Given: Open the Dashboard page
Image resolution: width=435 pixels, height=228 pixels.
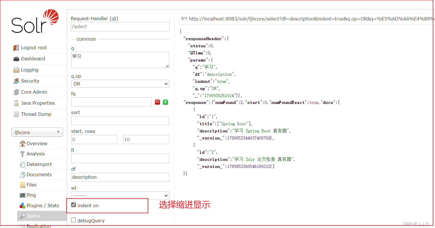Looking at the screenshot, I should pyautogui.click(x=33, y=59).
